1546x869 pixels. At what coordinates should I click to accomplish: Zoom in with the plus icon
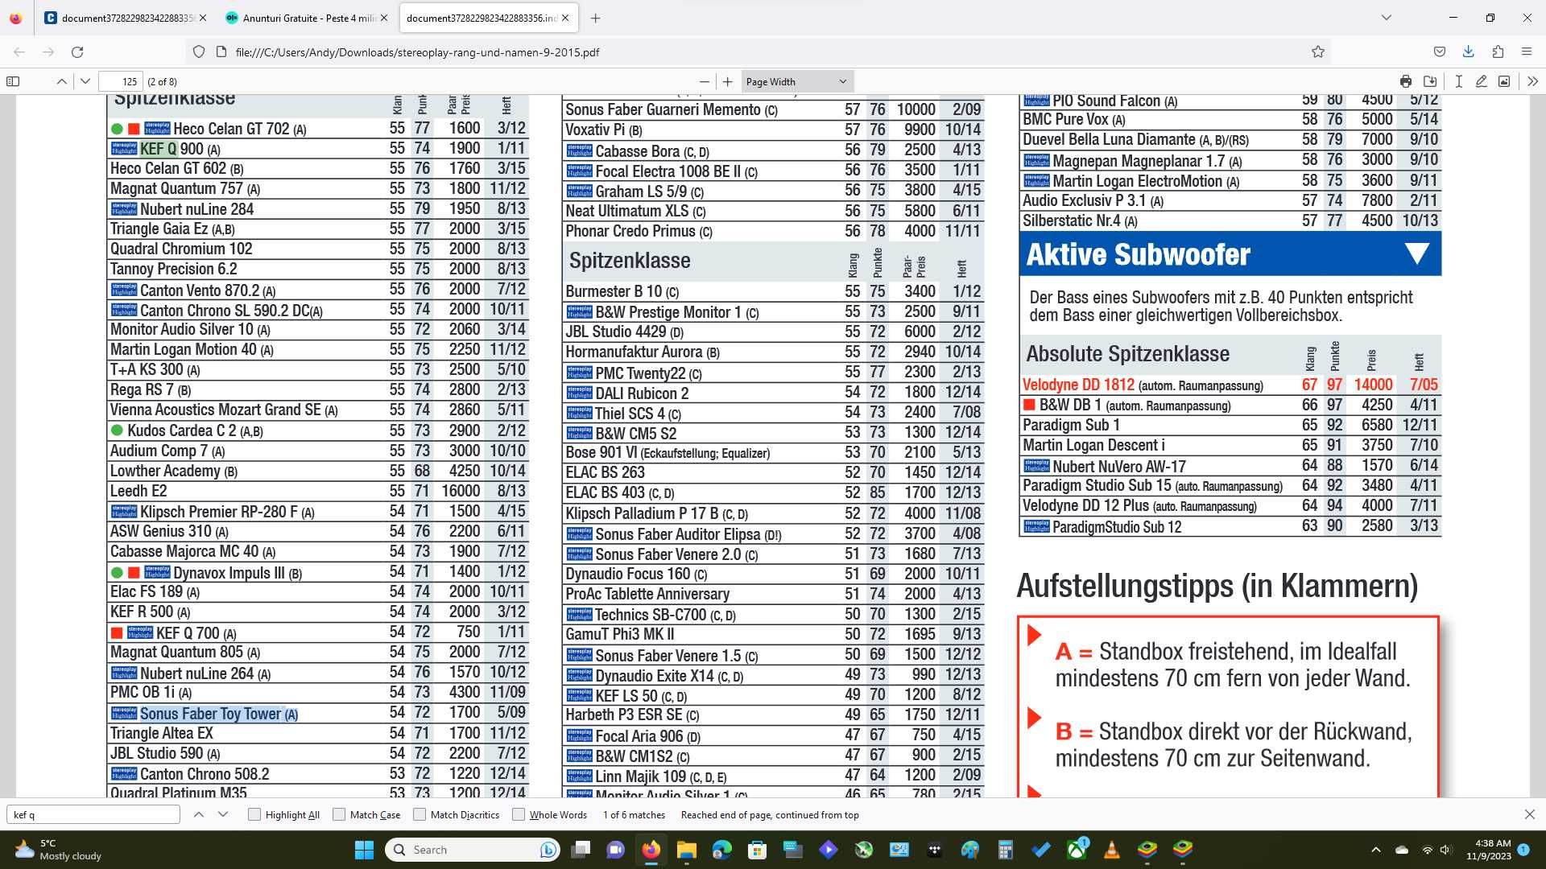728,81
